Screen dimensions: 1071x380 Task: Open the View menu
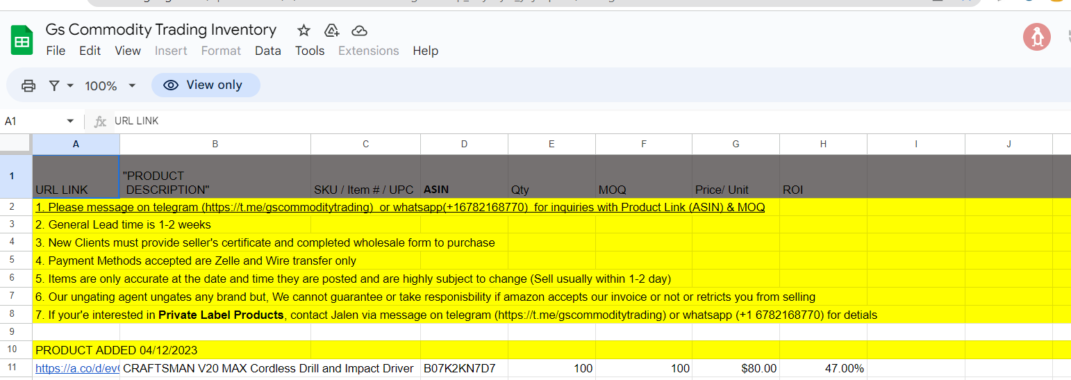tap(128, 51)
